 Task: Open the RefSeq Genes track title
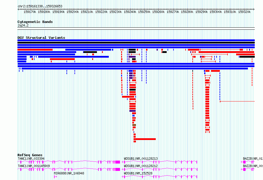click(30, 155)
